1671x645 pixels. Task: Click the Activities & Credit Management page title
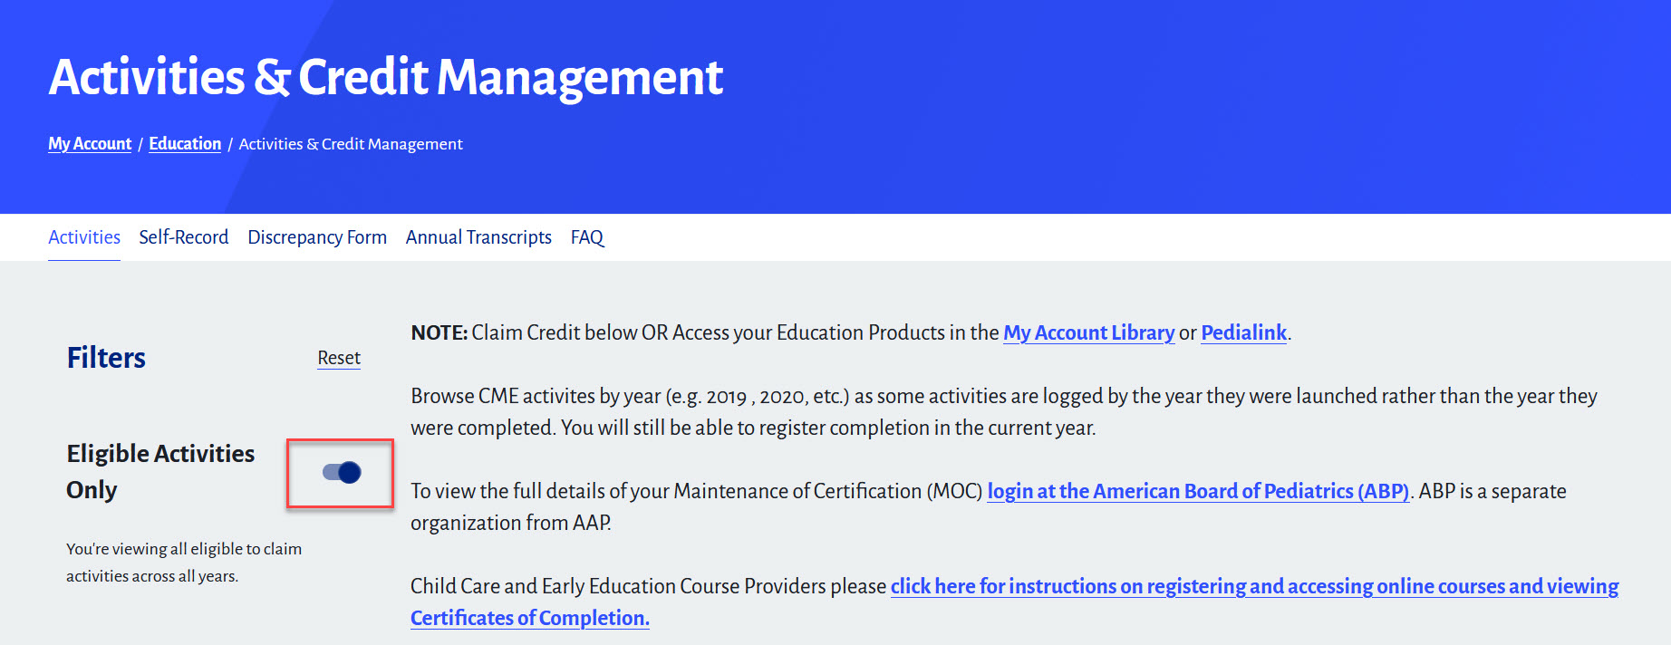pos(386,77)
